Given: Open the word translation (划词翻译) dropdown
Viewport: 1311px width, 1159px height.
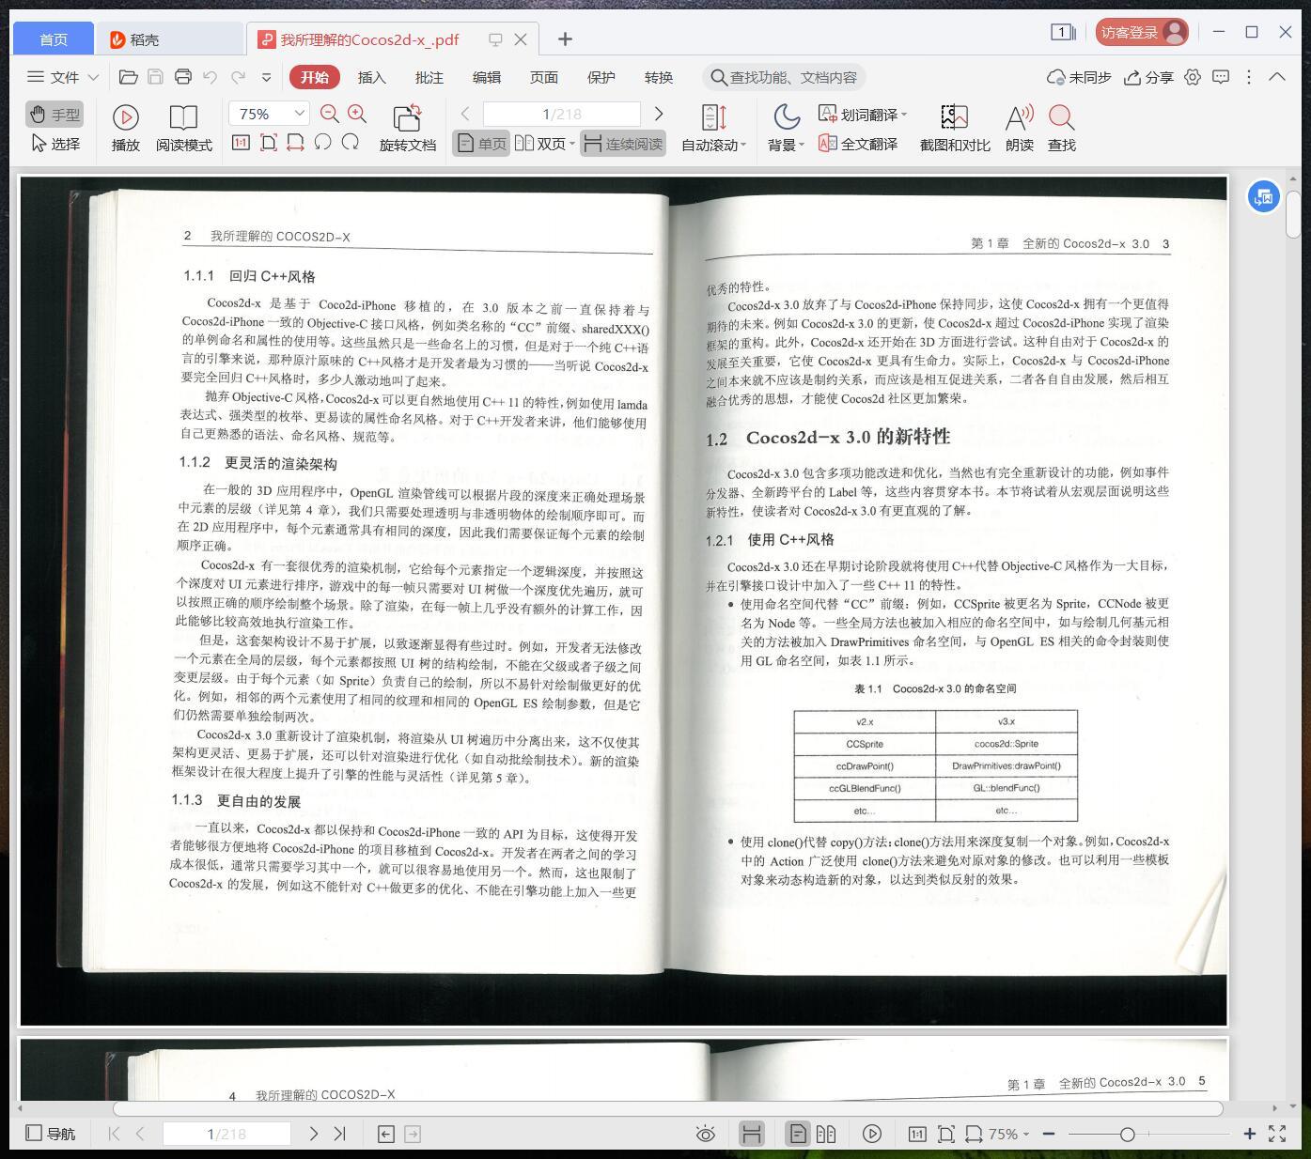Looking at the screenshot, I should point(863,115).
